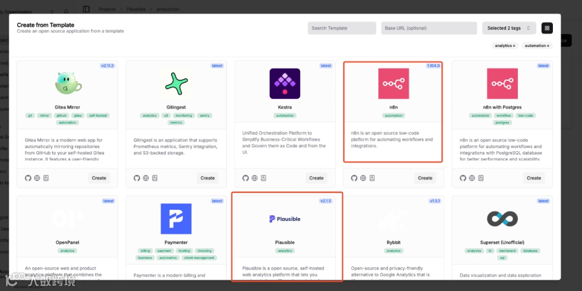The width and height of the screenshot is (582, 291).
Task: Click the Superset infinity logo
Action: tap(502, 219)
